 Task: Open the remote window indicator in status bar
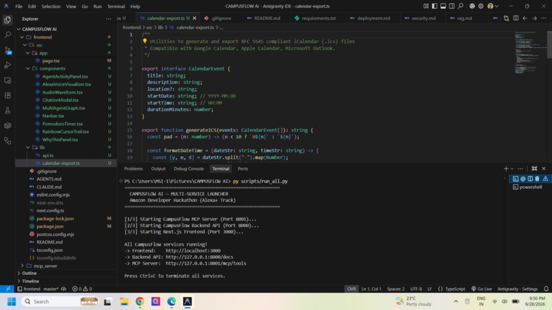8,289
